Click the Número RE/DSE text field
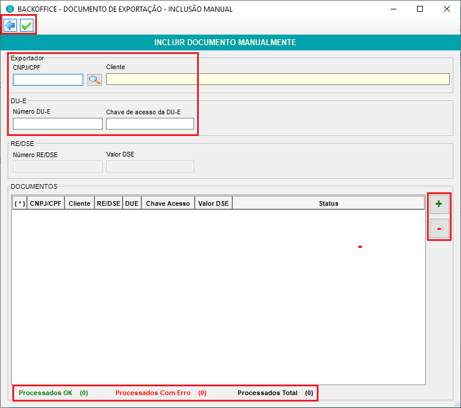 click(x=57, y=166)
